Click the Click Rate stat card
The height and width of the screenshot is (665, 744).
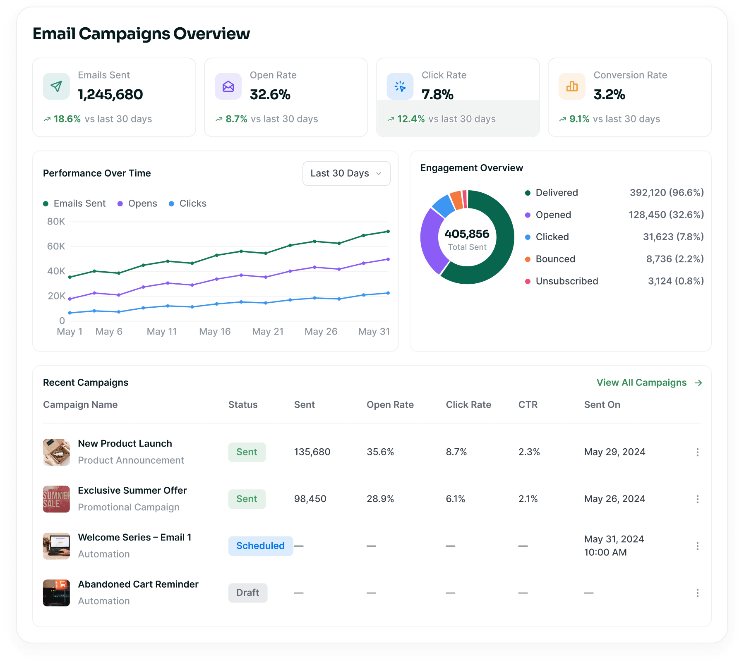[458, 97]
